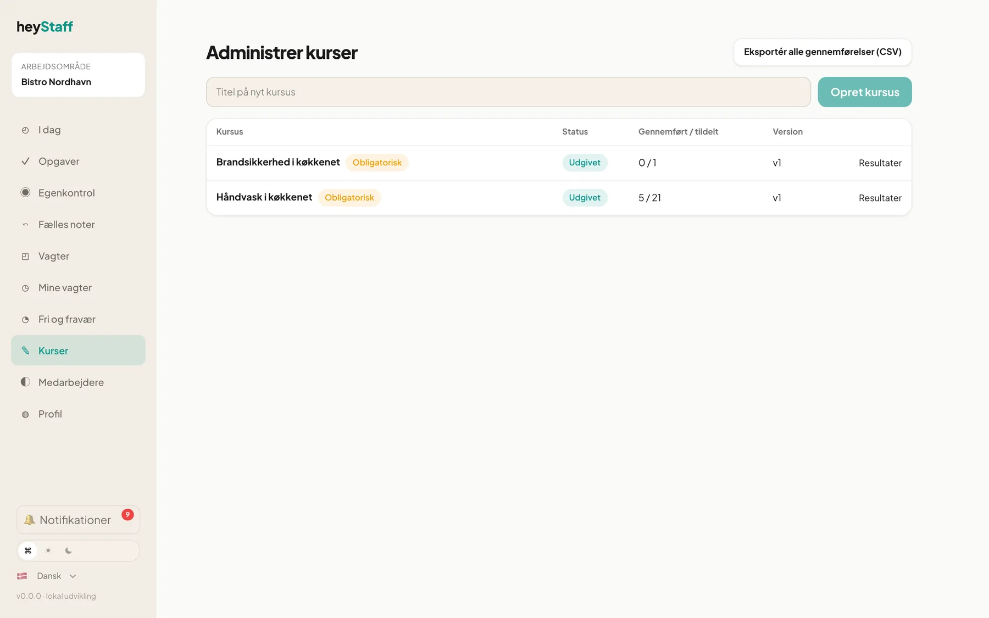Click v1 version in Håndvask row
Viewport: 989px width, 618px height.
point(777,198)
